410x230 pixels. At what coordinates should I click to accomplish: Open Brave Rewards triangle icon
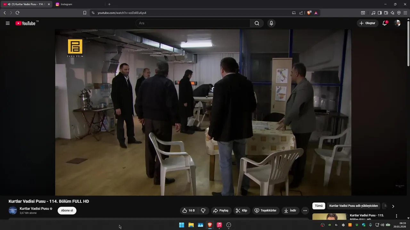[x=316, y=13]
